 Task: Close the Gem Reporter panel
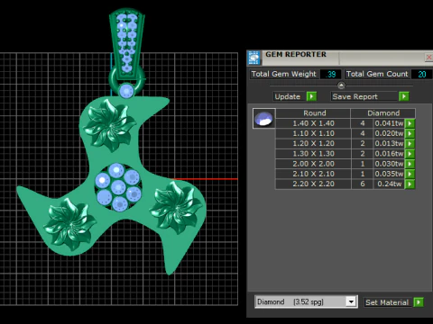pos(428,57)
